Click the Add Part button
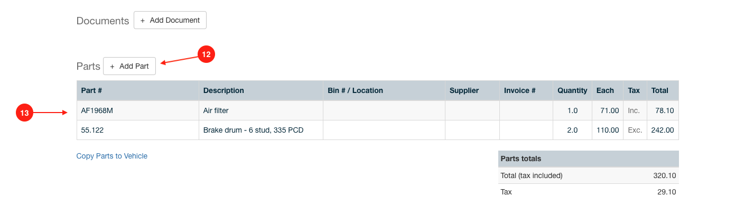The height and width of the screenshot is (214, 754). (x=129, y=66)
